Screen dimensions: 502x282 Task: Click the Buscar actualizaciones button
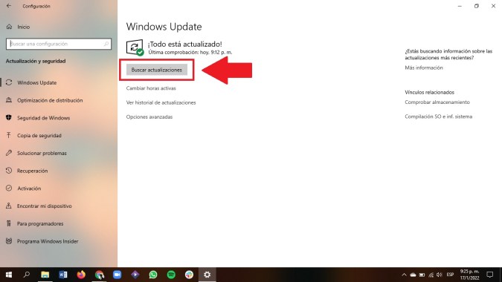pos(157,70)
